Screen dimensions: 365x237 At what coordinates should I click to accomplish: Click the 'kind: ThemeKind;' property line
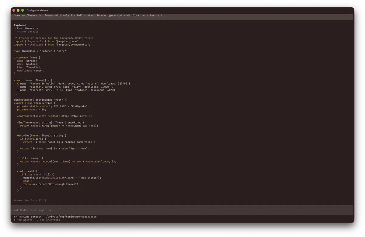point(30,68)
